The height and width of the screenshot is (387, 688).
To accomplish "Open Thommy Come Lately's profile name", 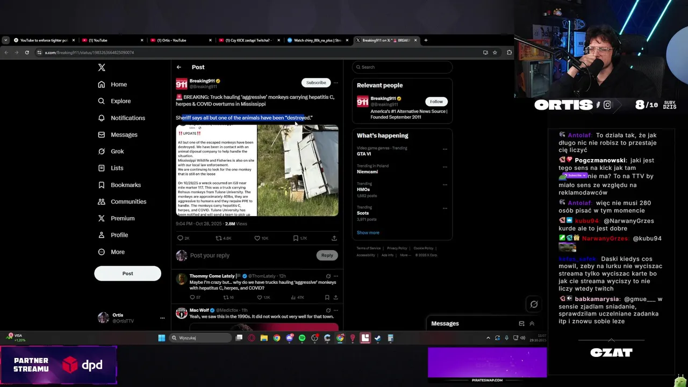I will 212,276.
